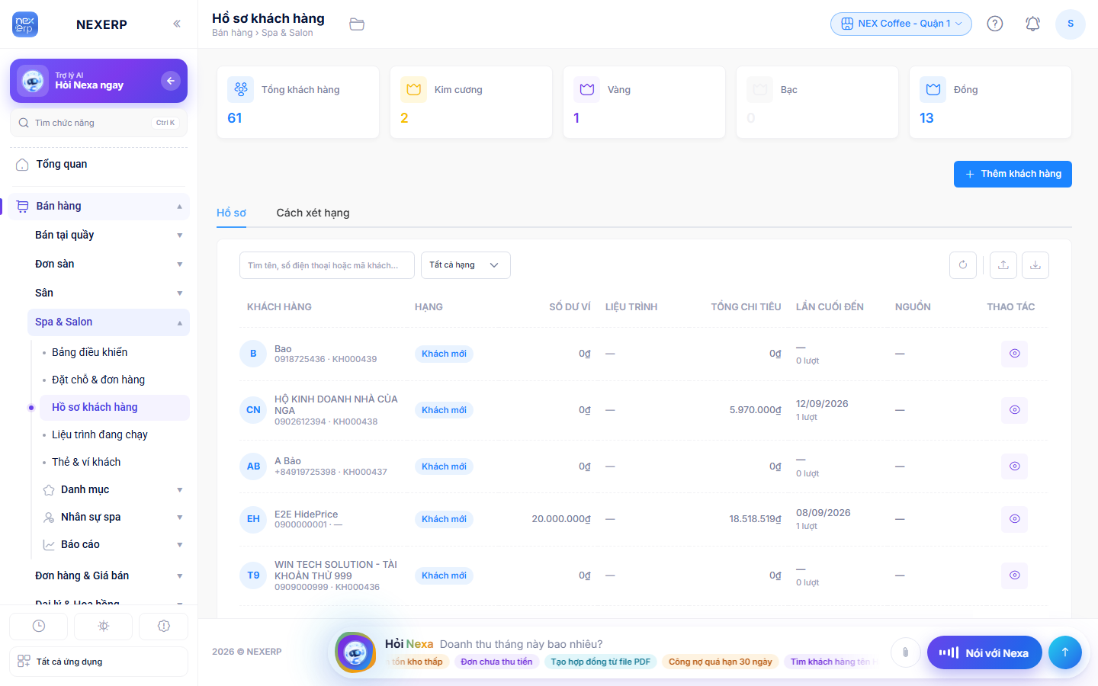Click the Đồng crown icon

[x=933, y=89]
